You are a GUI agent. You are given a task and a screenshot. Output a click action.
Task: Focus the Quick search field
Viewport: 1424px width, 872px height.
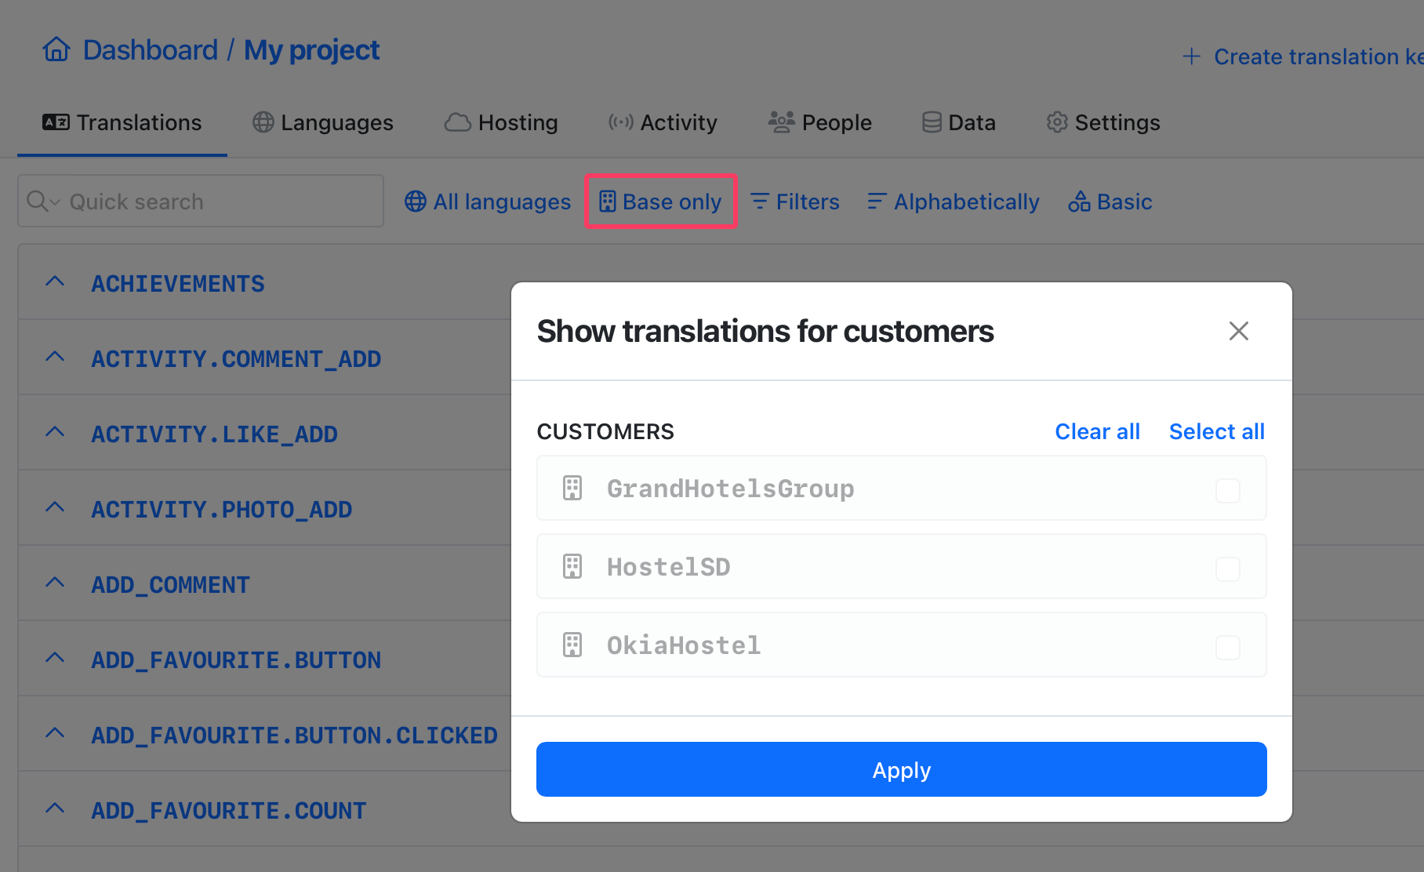201,202
